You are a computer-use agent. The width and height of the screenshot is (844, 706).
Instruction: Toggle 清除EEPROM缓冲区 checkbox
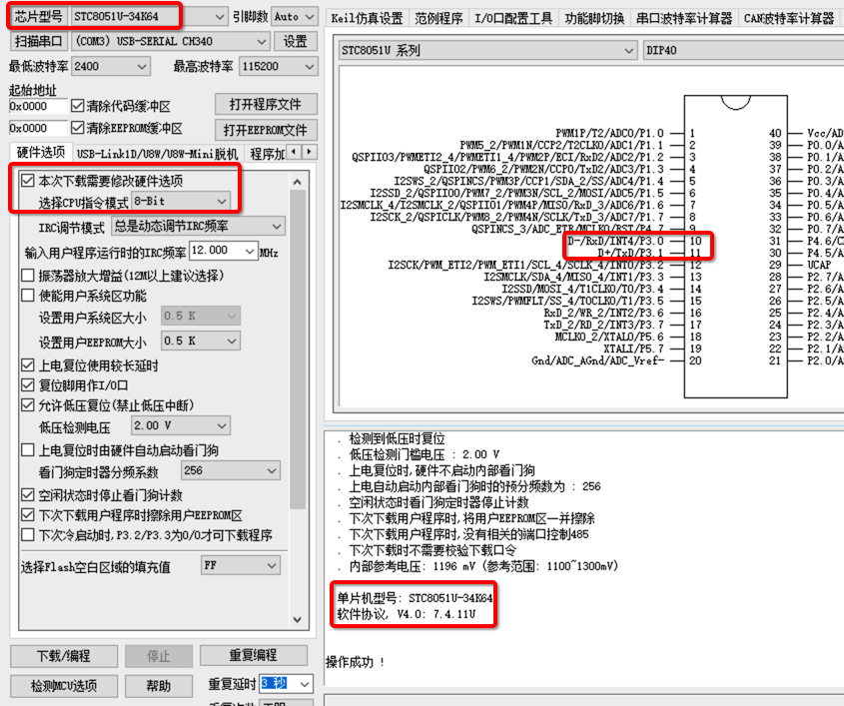pyautogui.click(x=78, y=128)
